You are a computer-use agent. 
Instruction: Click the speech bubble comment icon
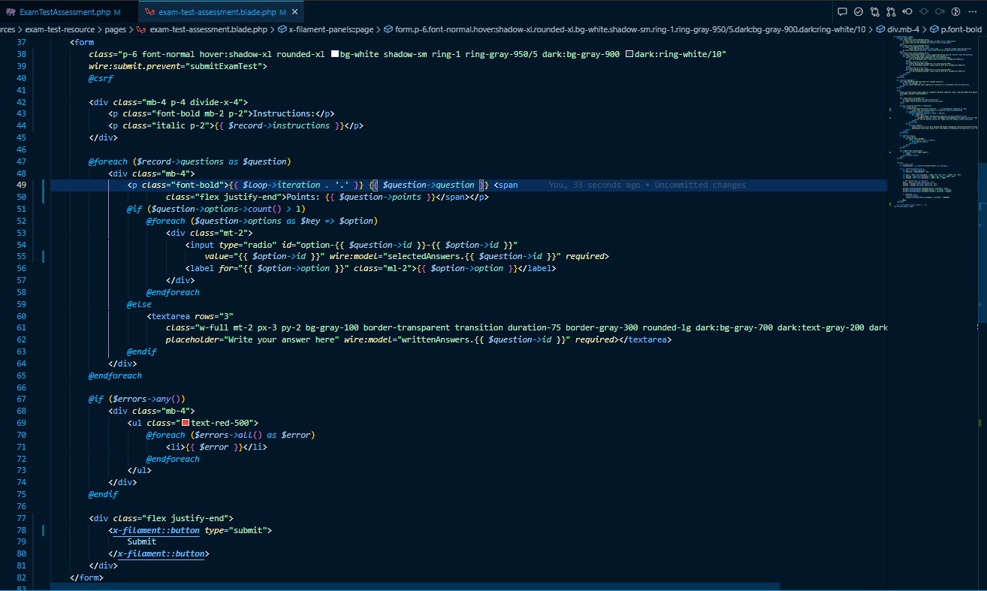coord(842,12)
